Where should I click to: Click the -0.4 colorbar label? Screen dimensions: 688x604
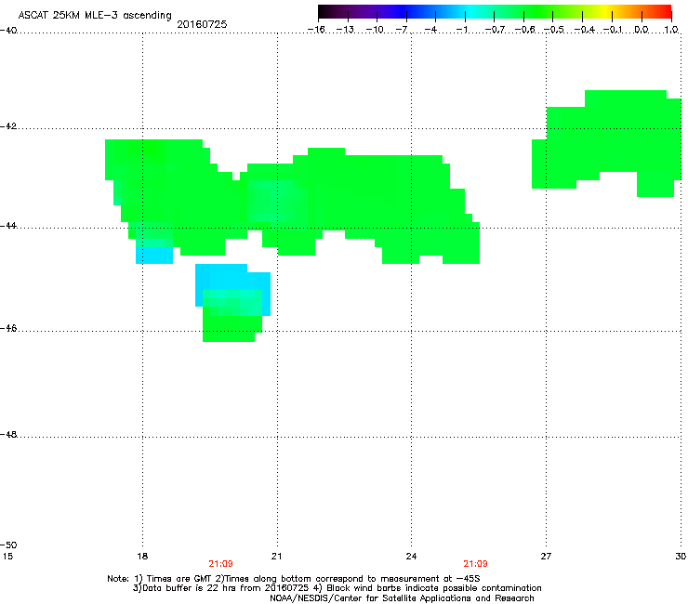[585, 30]
